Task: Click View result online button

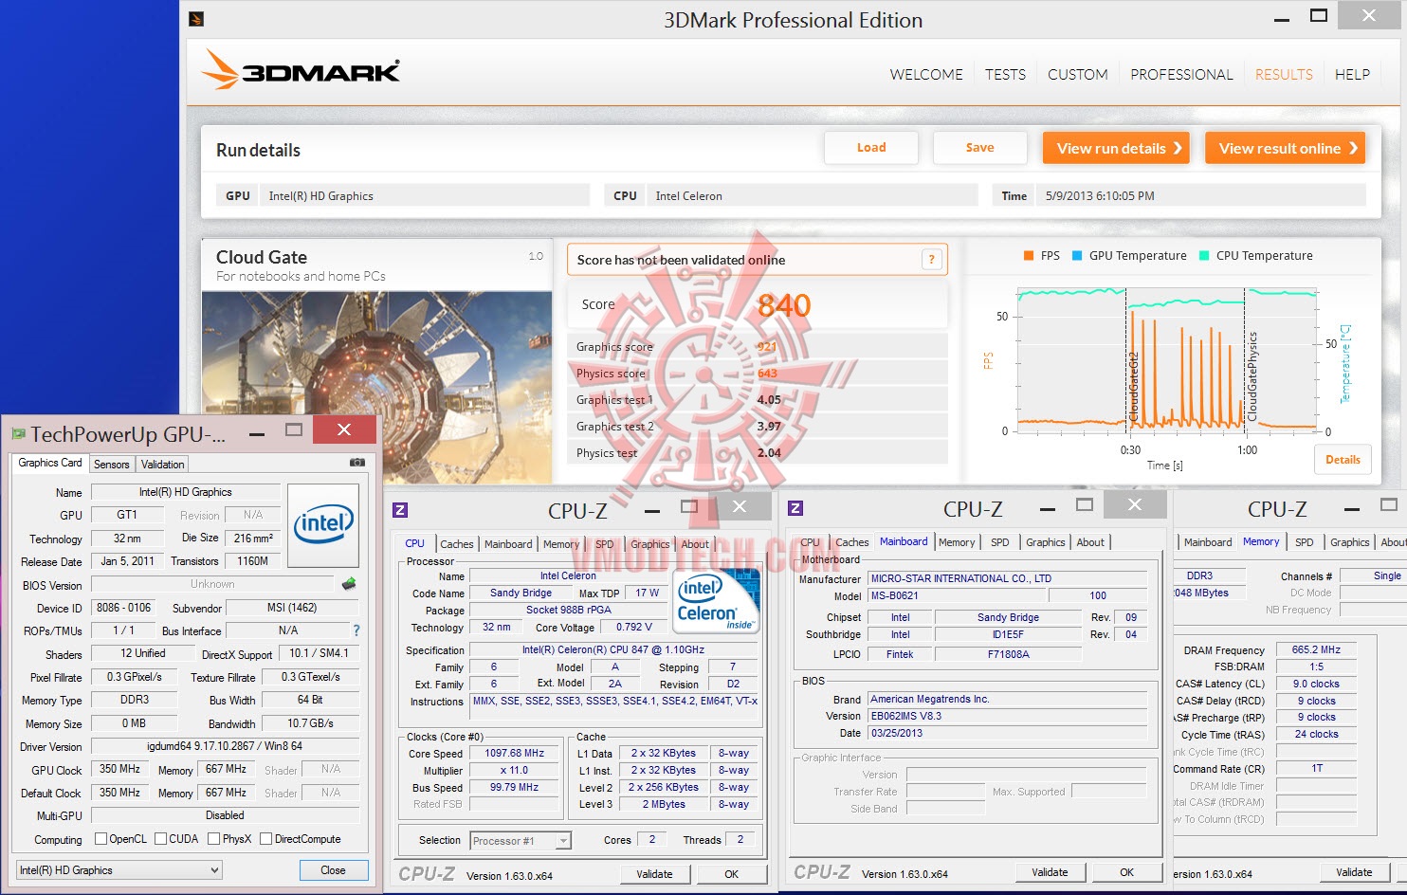Action: [x=1285, y=148]
